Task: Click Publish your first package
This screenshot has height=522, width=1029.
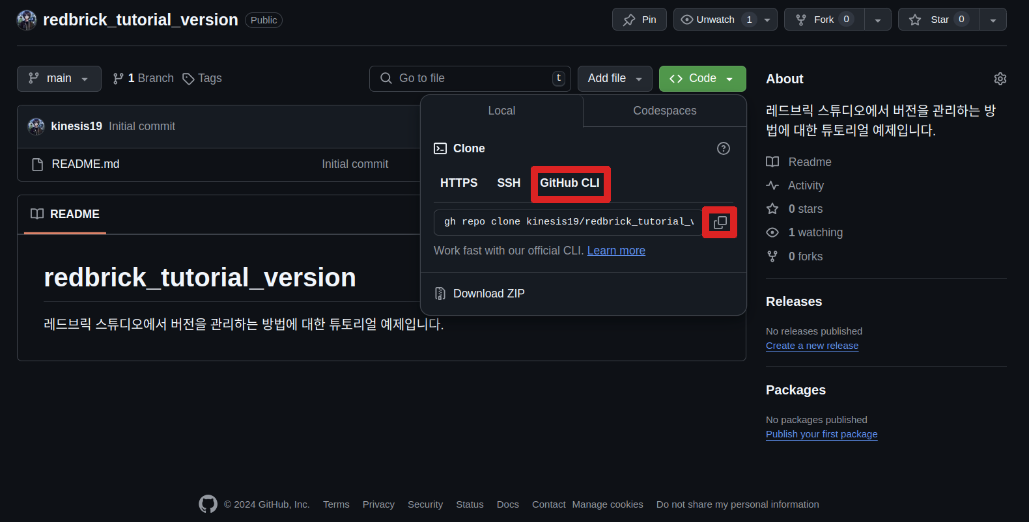Action: (822, 434)
